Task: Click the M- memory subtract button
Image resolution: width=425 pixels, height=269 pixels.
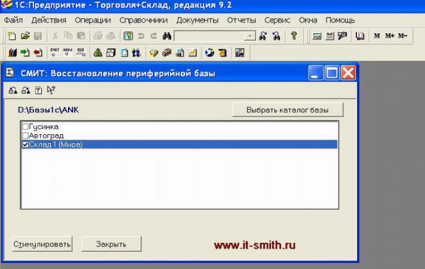Action: click(403, 36)
